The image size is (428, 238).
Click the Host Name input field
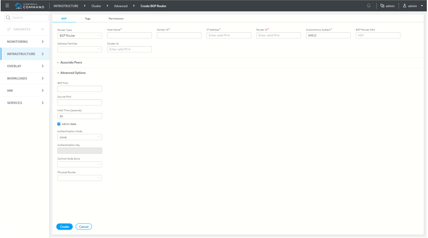[130, 35]
